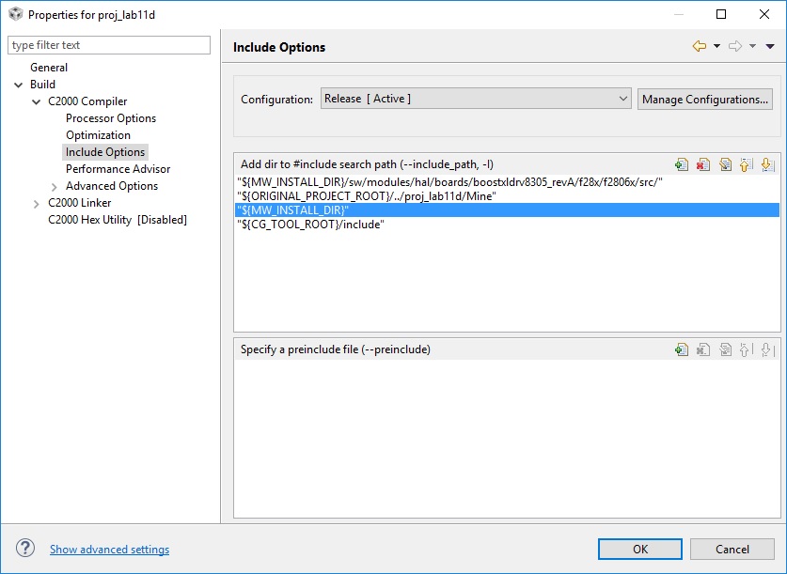787x574 pixels.
Task: Click the Delete include path icon
Action: pyautogui.click(x=703, y=164)
